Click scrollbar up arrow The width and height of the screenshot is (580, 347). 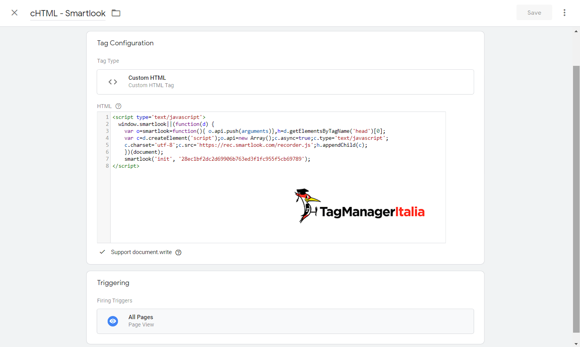point(576,31)
